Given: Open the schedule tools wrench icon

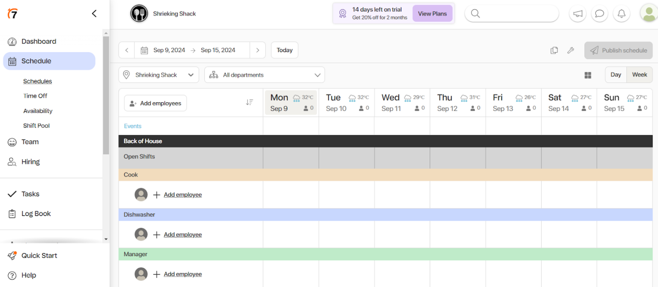Looking at the screenshot, I should coord(571,50).
